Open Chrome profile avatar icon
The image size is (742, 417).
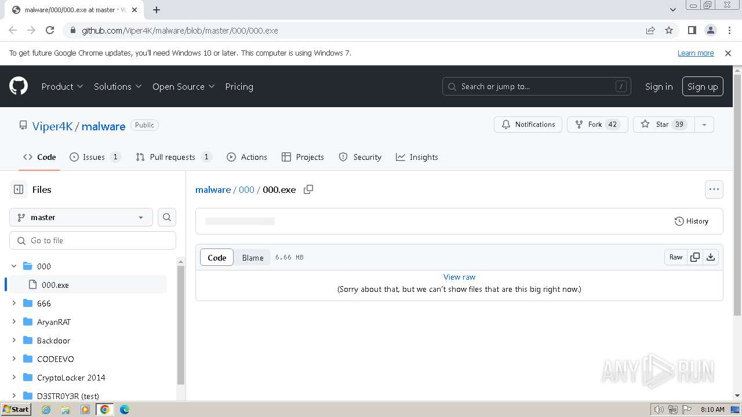[710, 30]
